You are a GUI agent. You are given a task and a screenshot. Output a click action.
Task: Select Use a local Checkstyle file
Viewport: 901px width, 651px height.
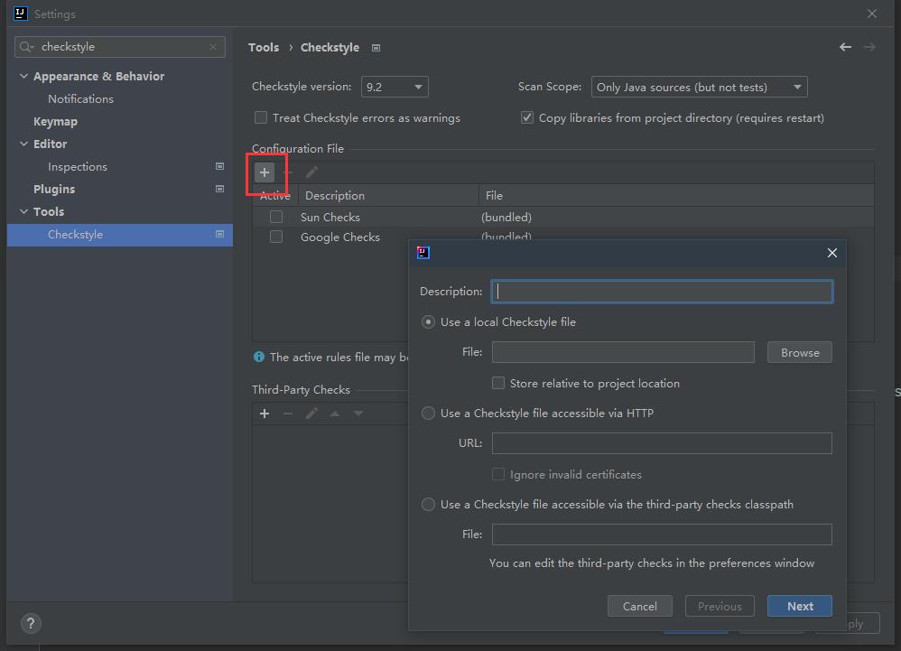pyautogui.click(x=428, y=322)
